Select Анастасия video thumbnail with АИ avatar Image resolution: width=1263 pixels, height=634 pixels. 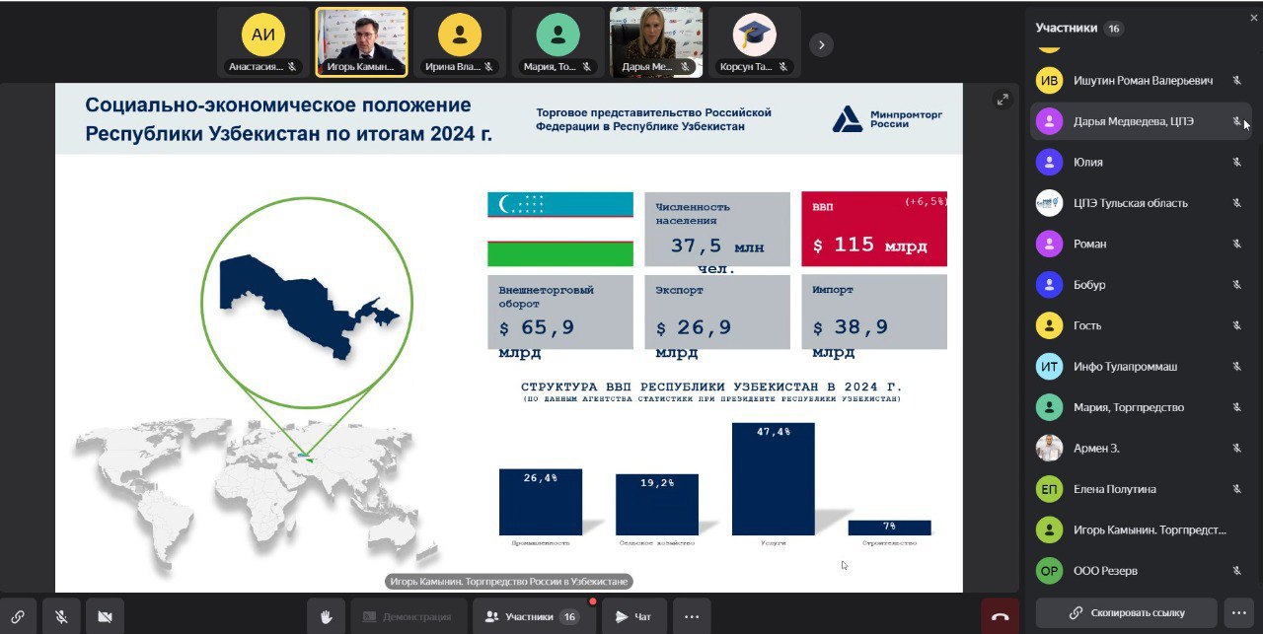262,42
